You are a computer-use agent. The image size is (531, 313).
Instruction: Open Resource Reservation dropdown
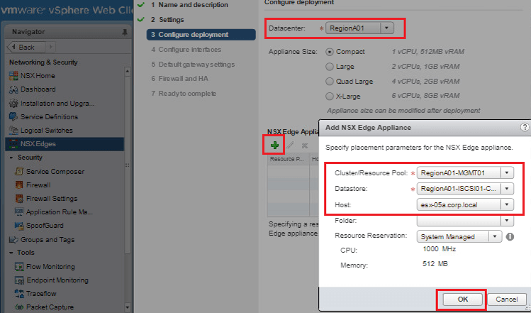click(495, 236)
